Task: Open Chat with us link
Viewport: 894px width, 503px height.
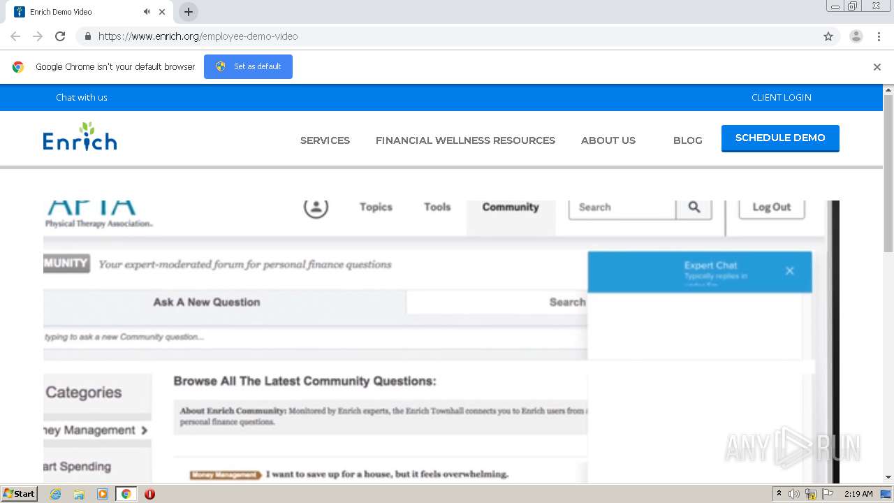Action: tap(82, 98)
